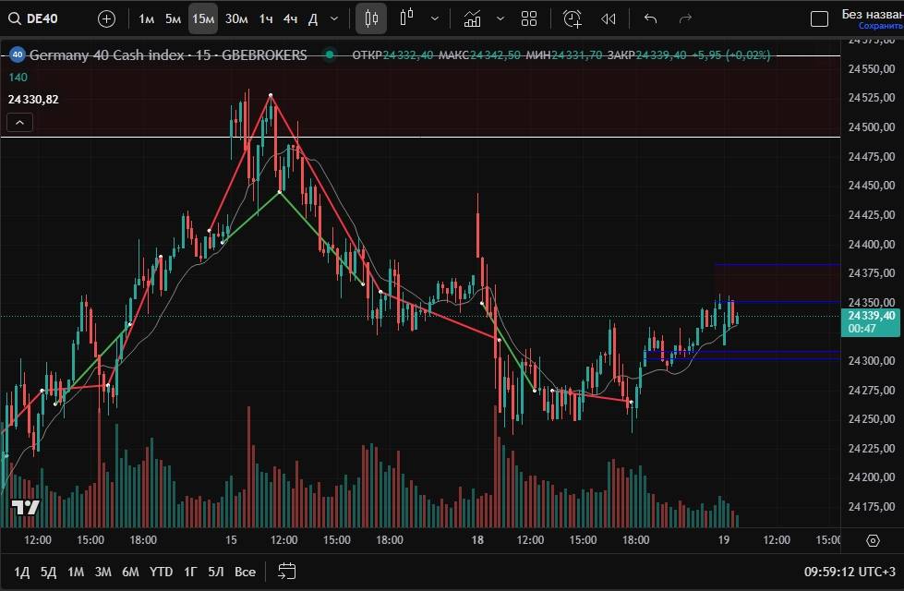Open the indicator templates grid icon
The width and height of the screenshot is (904, 591).
tap(529, 18)
